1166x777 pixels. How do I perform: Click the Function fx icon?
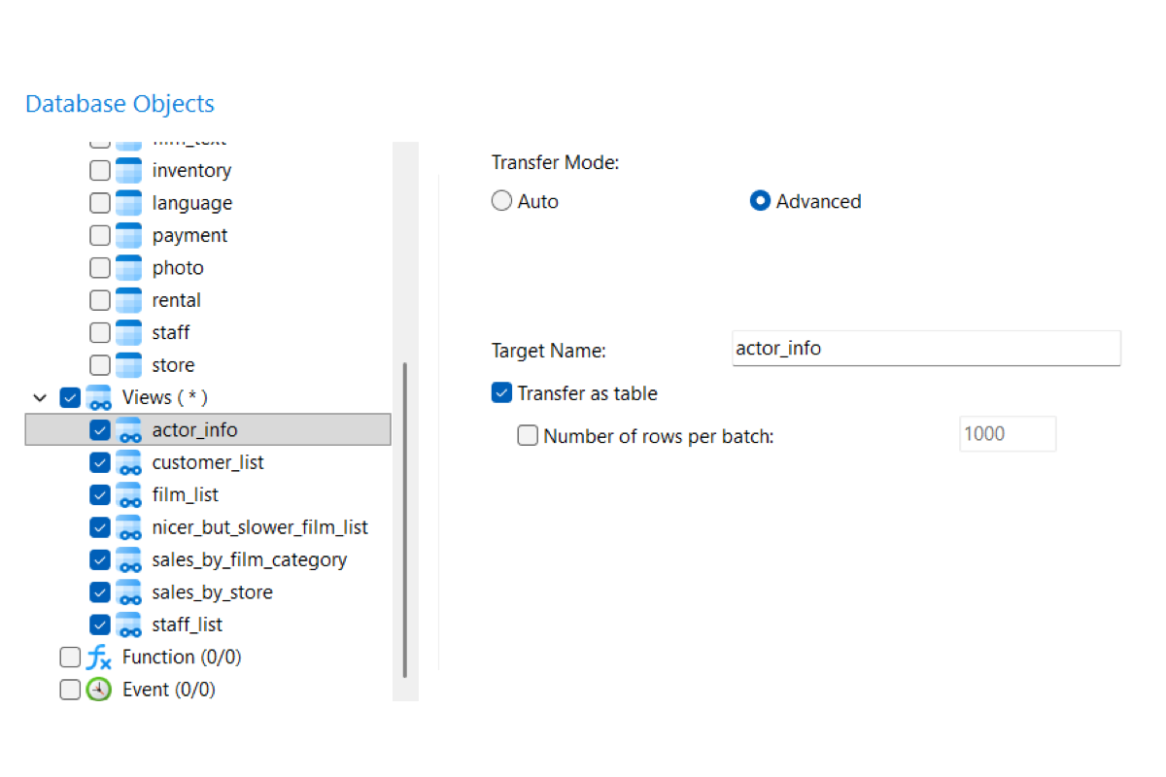pos(99,657)
